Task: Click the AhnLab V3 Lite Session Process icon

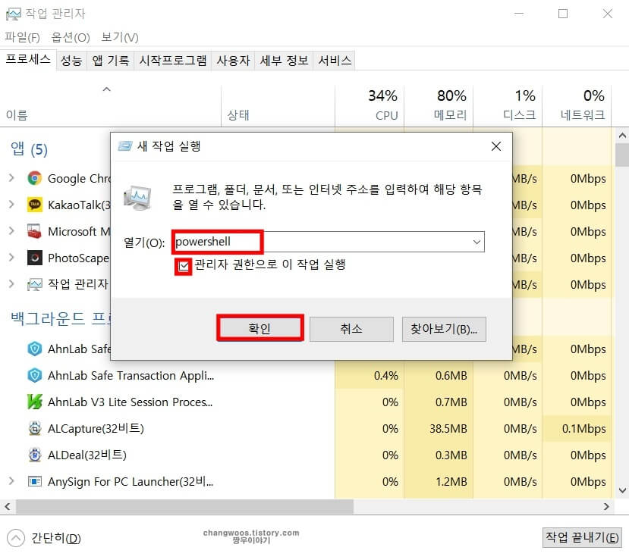Action: pos(36,402)
